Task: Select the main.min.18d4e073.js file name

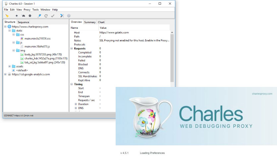Action: click(37, 47)
